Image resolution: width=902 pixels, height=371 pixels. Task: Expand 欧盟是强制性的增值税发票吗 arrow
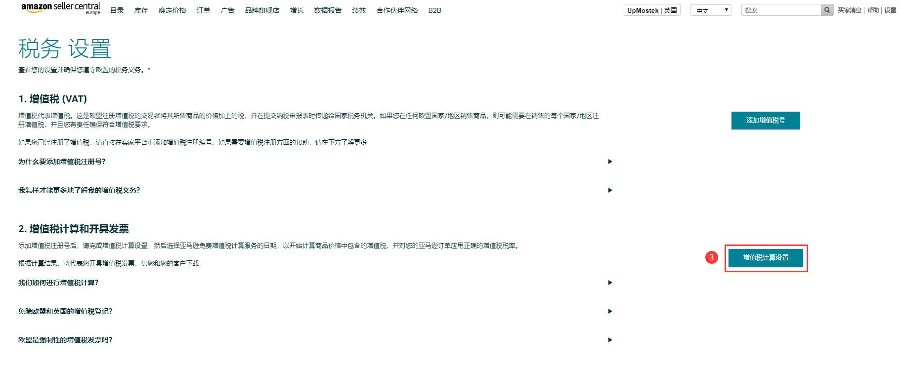[610, 340]
